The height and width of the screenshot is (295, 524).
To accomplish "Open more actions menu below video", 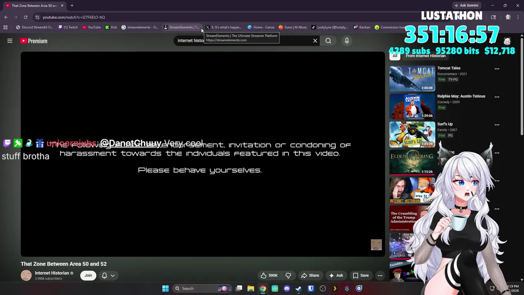I will (x=380, y=275).
